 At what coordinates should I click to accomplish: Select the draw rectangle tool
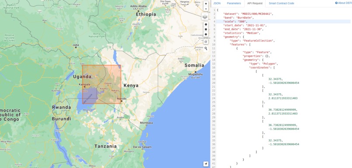[206, 29]
